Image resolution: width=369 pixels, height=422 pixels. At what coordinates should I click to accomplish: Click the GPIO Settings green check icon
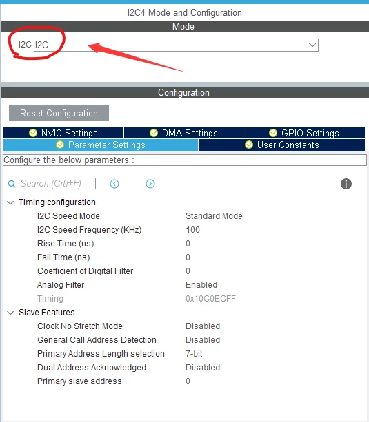pyautogui.click(x=273, y=133)
